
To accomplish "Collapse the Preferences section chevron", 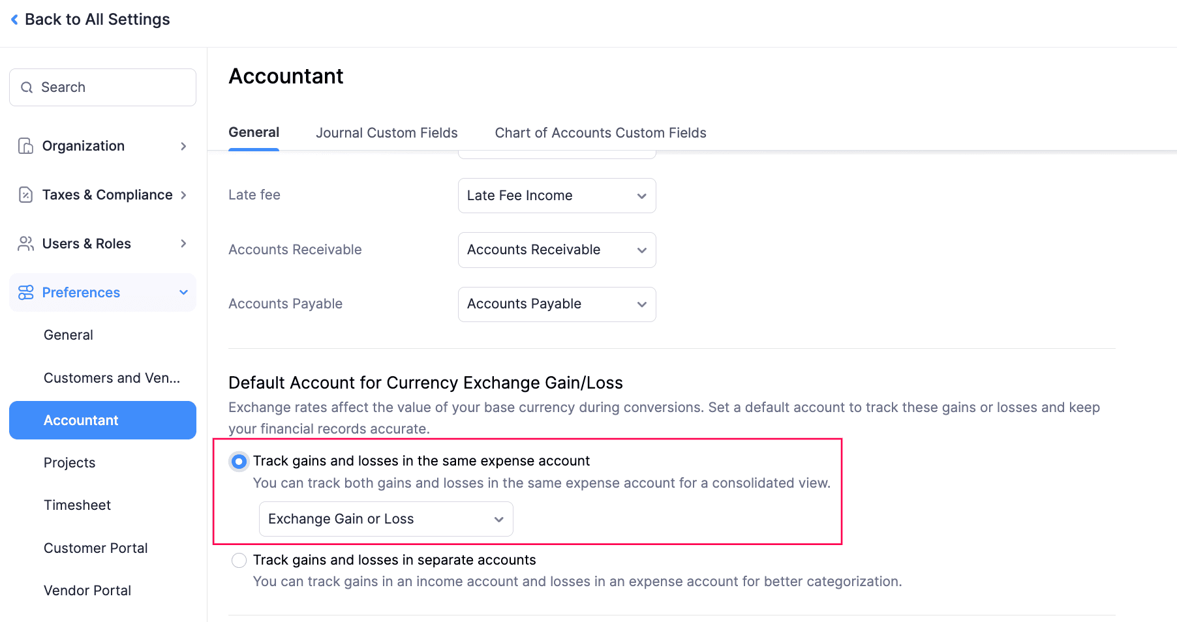I will pos(183,292).
